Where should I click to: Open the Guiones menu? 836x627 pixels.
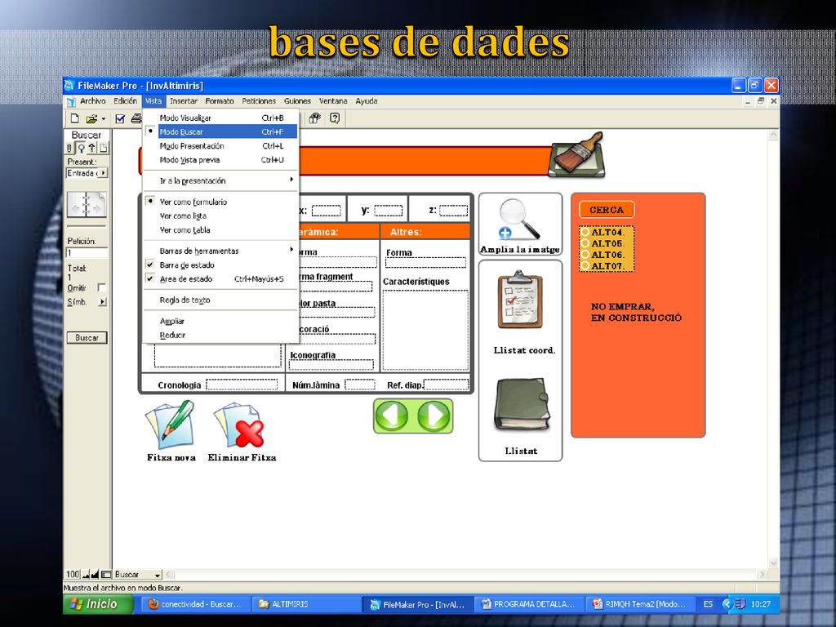coord(297,100)
